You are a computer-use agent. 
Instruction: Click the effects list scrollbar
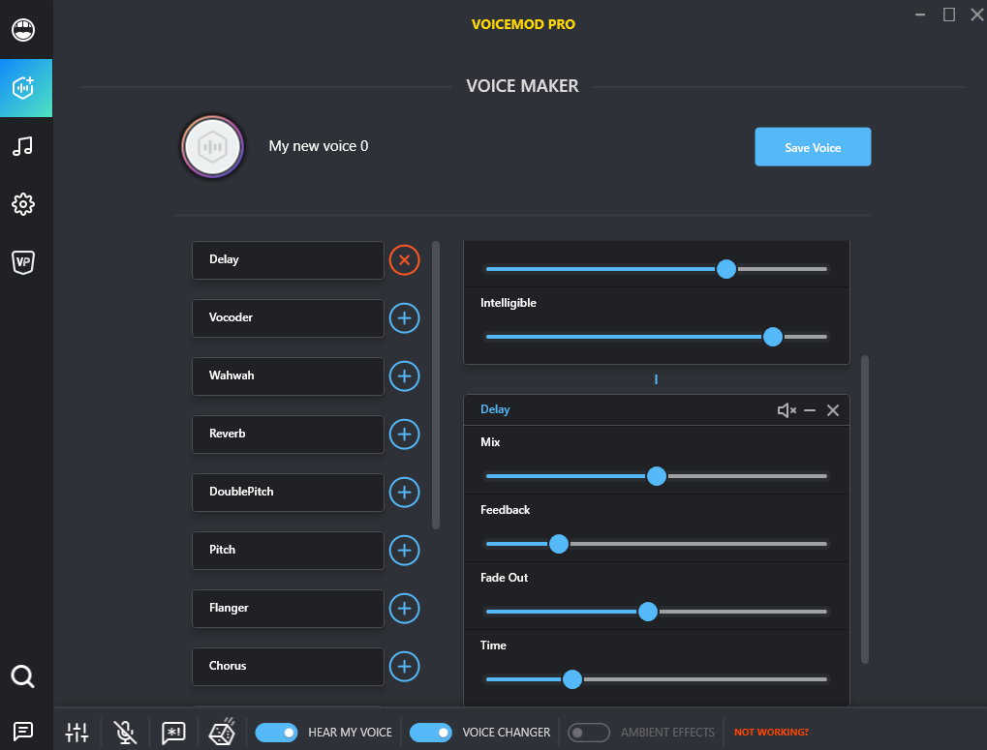(x=436, y=385)
